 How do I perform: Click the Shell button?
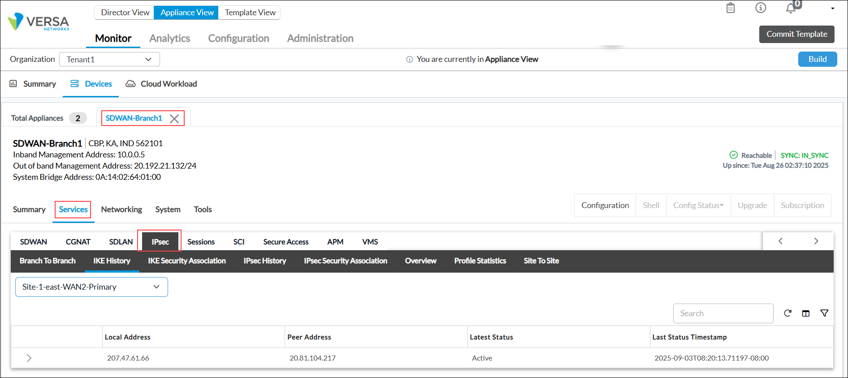tap(651, 205)
